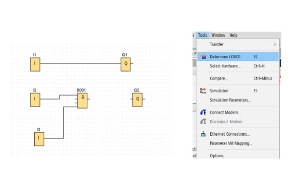The width and height of the screenshot is (302, 183).
Task: Select output block Q1
Action: coord(125,64)
